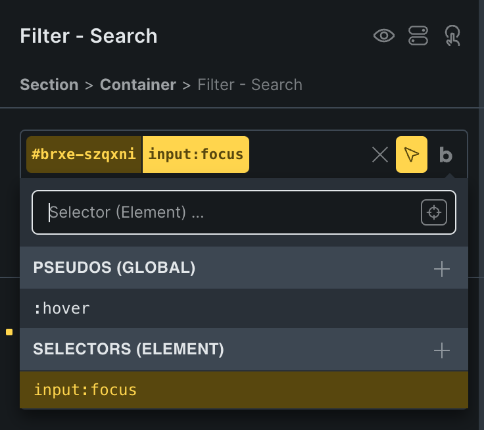484x430 pixels.
Task: Select the :hover pseudo entry
Action: click(x=62, y=308)
